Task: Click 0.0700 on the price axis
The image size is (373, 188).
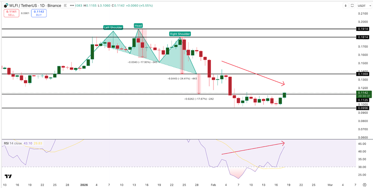Action: (x=363, y=129)
